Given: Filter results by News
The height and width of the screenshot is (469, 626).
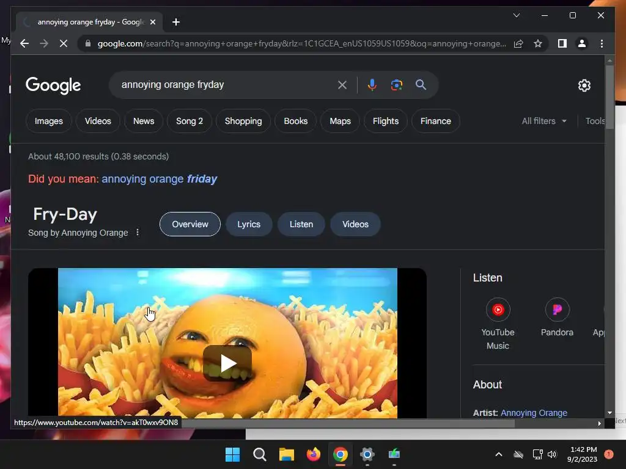Looking at the screenshot, I should coord(144,121).
